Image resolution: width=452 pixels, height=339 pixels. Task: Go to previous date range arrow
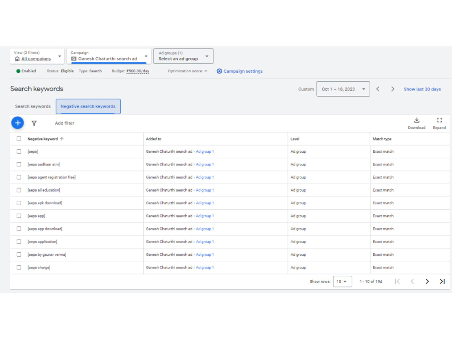tap(377, 89)
